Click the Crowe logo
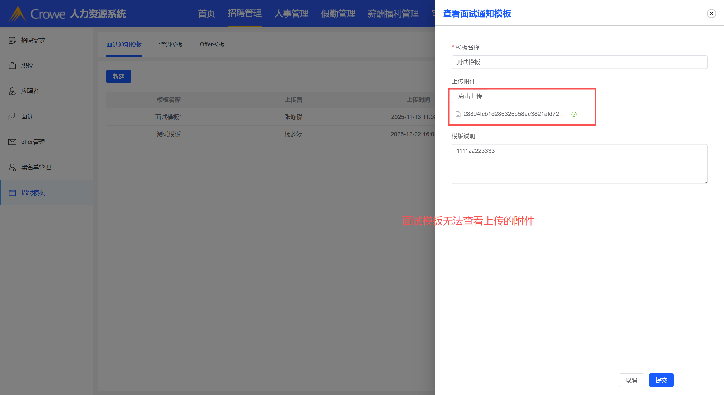Viewport: 724px width, 395px height. [18, 14]
